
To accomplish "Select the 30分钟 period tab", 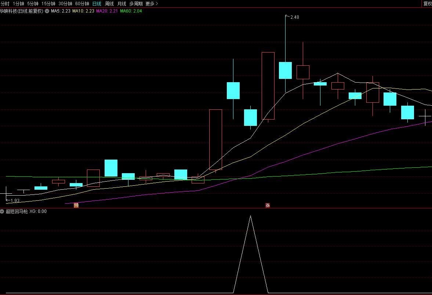I will pyautogui.click(x=65, y=4).
